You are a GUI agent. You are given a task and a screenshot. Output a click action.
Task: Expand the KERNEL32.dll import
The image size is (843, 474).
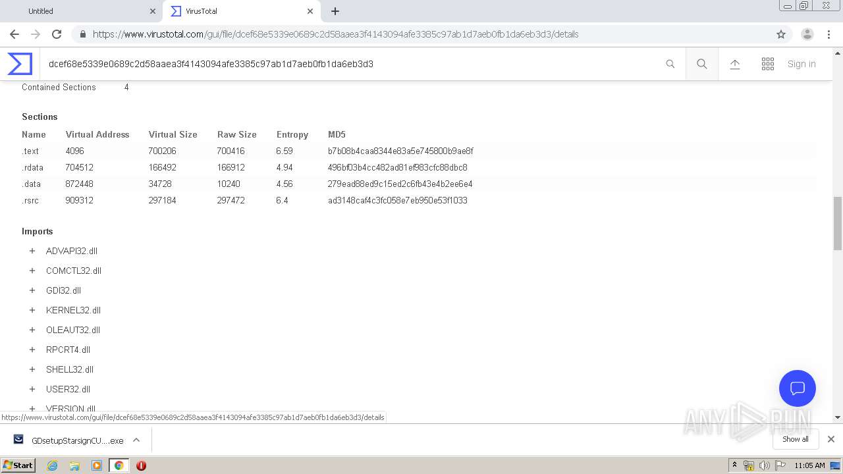click(x=32, y=310)
